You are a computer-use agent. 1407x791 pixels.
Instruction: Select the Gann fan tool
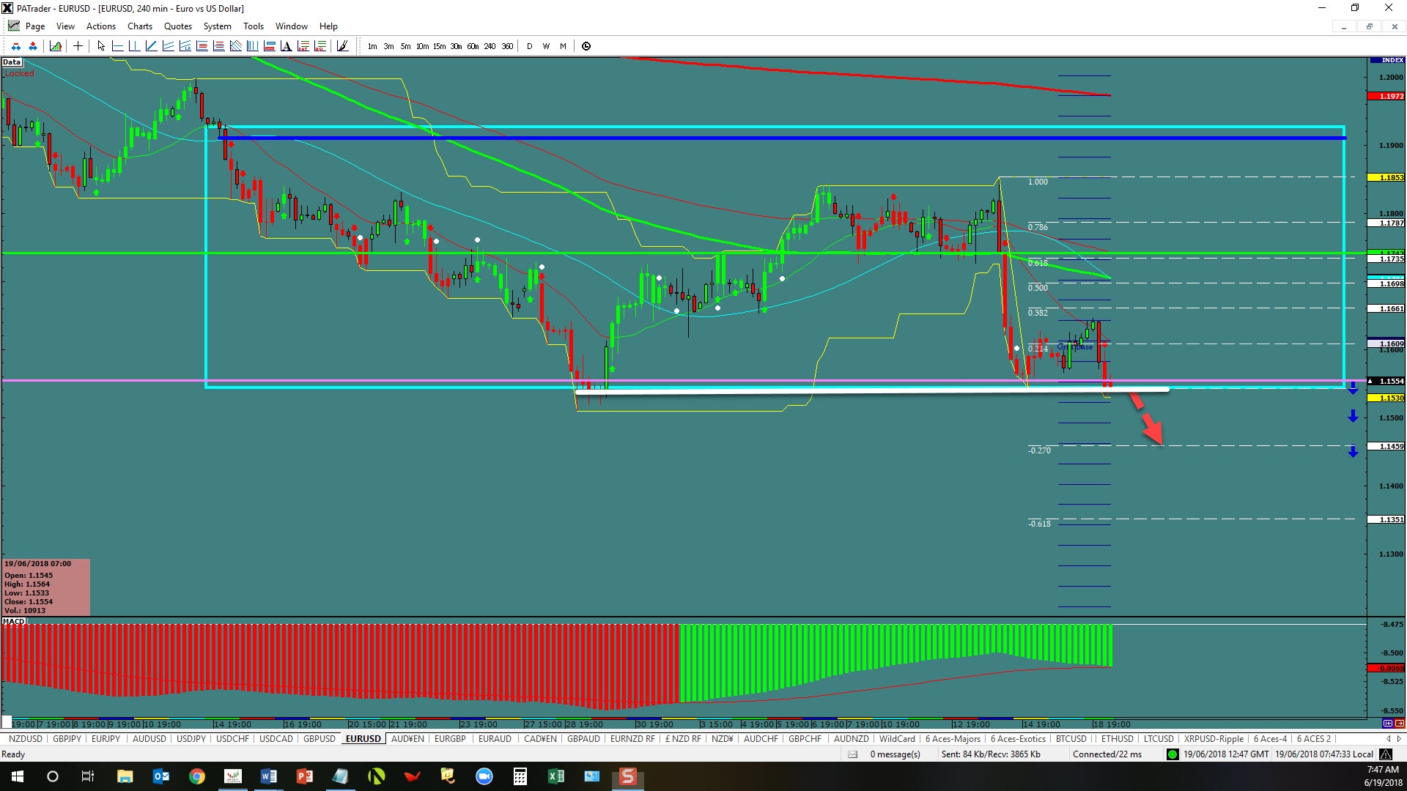(x=235, y=46)
